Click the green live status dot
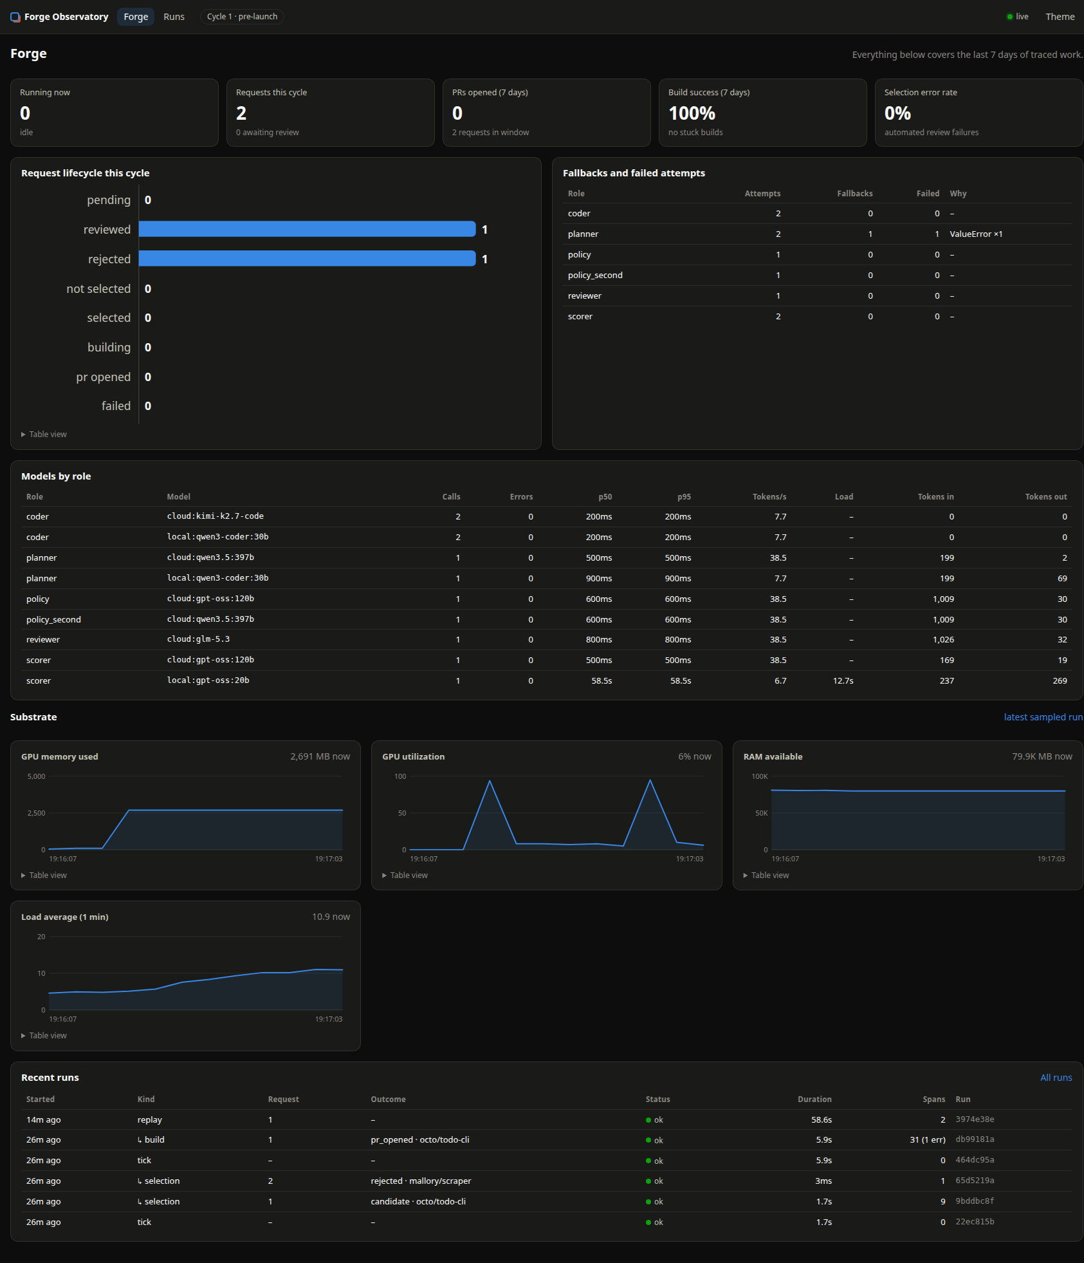Image resolution: width=1084 pixels, height=1263 pixels. (x=1009, y=17)
